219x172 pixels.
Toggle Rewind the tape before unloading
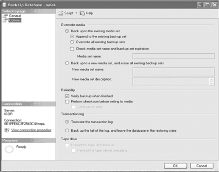coord(73,150)
